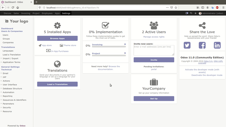Click the invite e-mail addresses field

pos(154,50)
